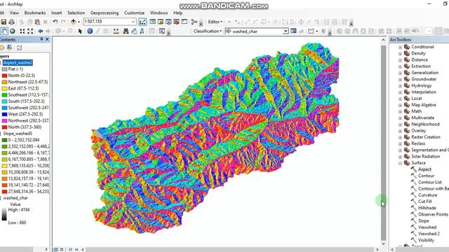Click the Table of Contents Options icon
This screenshot has height=252, width=449.
[19, 48]
